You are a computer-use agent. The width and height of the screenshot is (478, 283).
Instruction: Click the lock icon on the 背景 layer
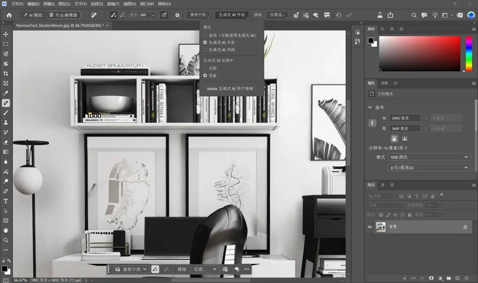click(465, 227)
